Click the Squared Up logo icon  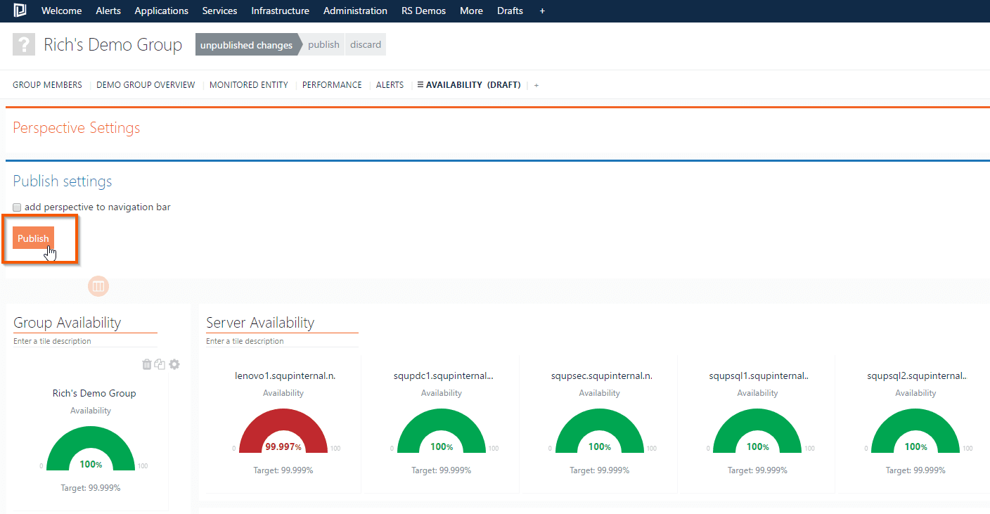pyautogui.click(x=20, y=11)
